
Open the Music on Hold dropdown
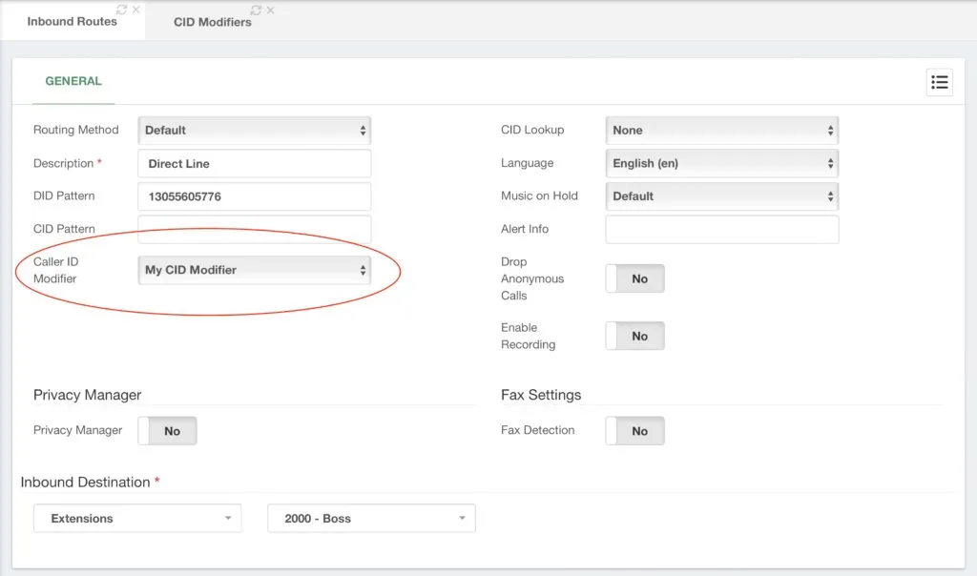(x=721, y=196)
